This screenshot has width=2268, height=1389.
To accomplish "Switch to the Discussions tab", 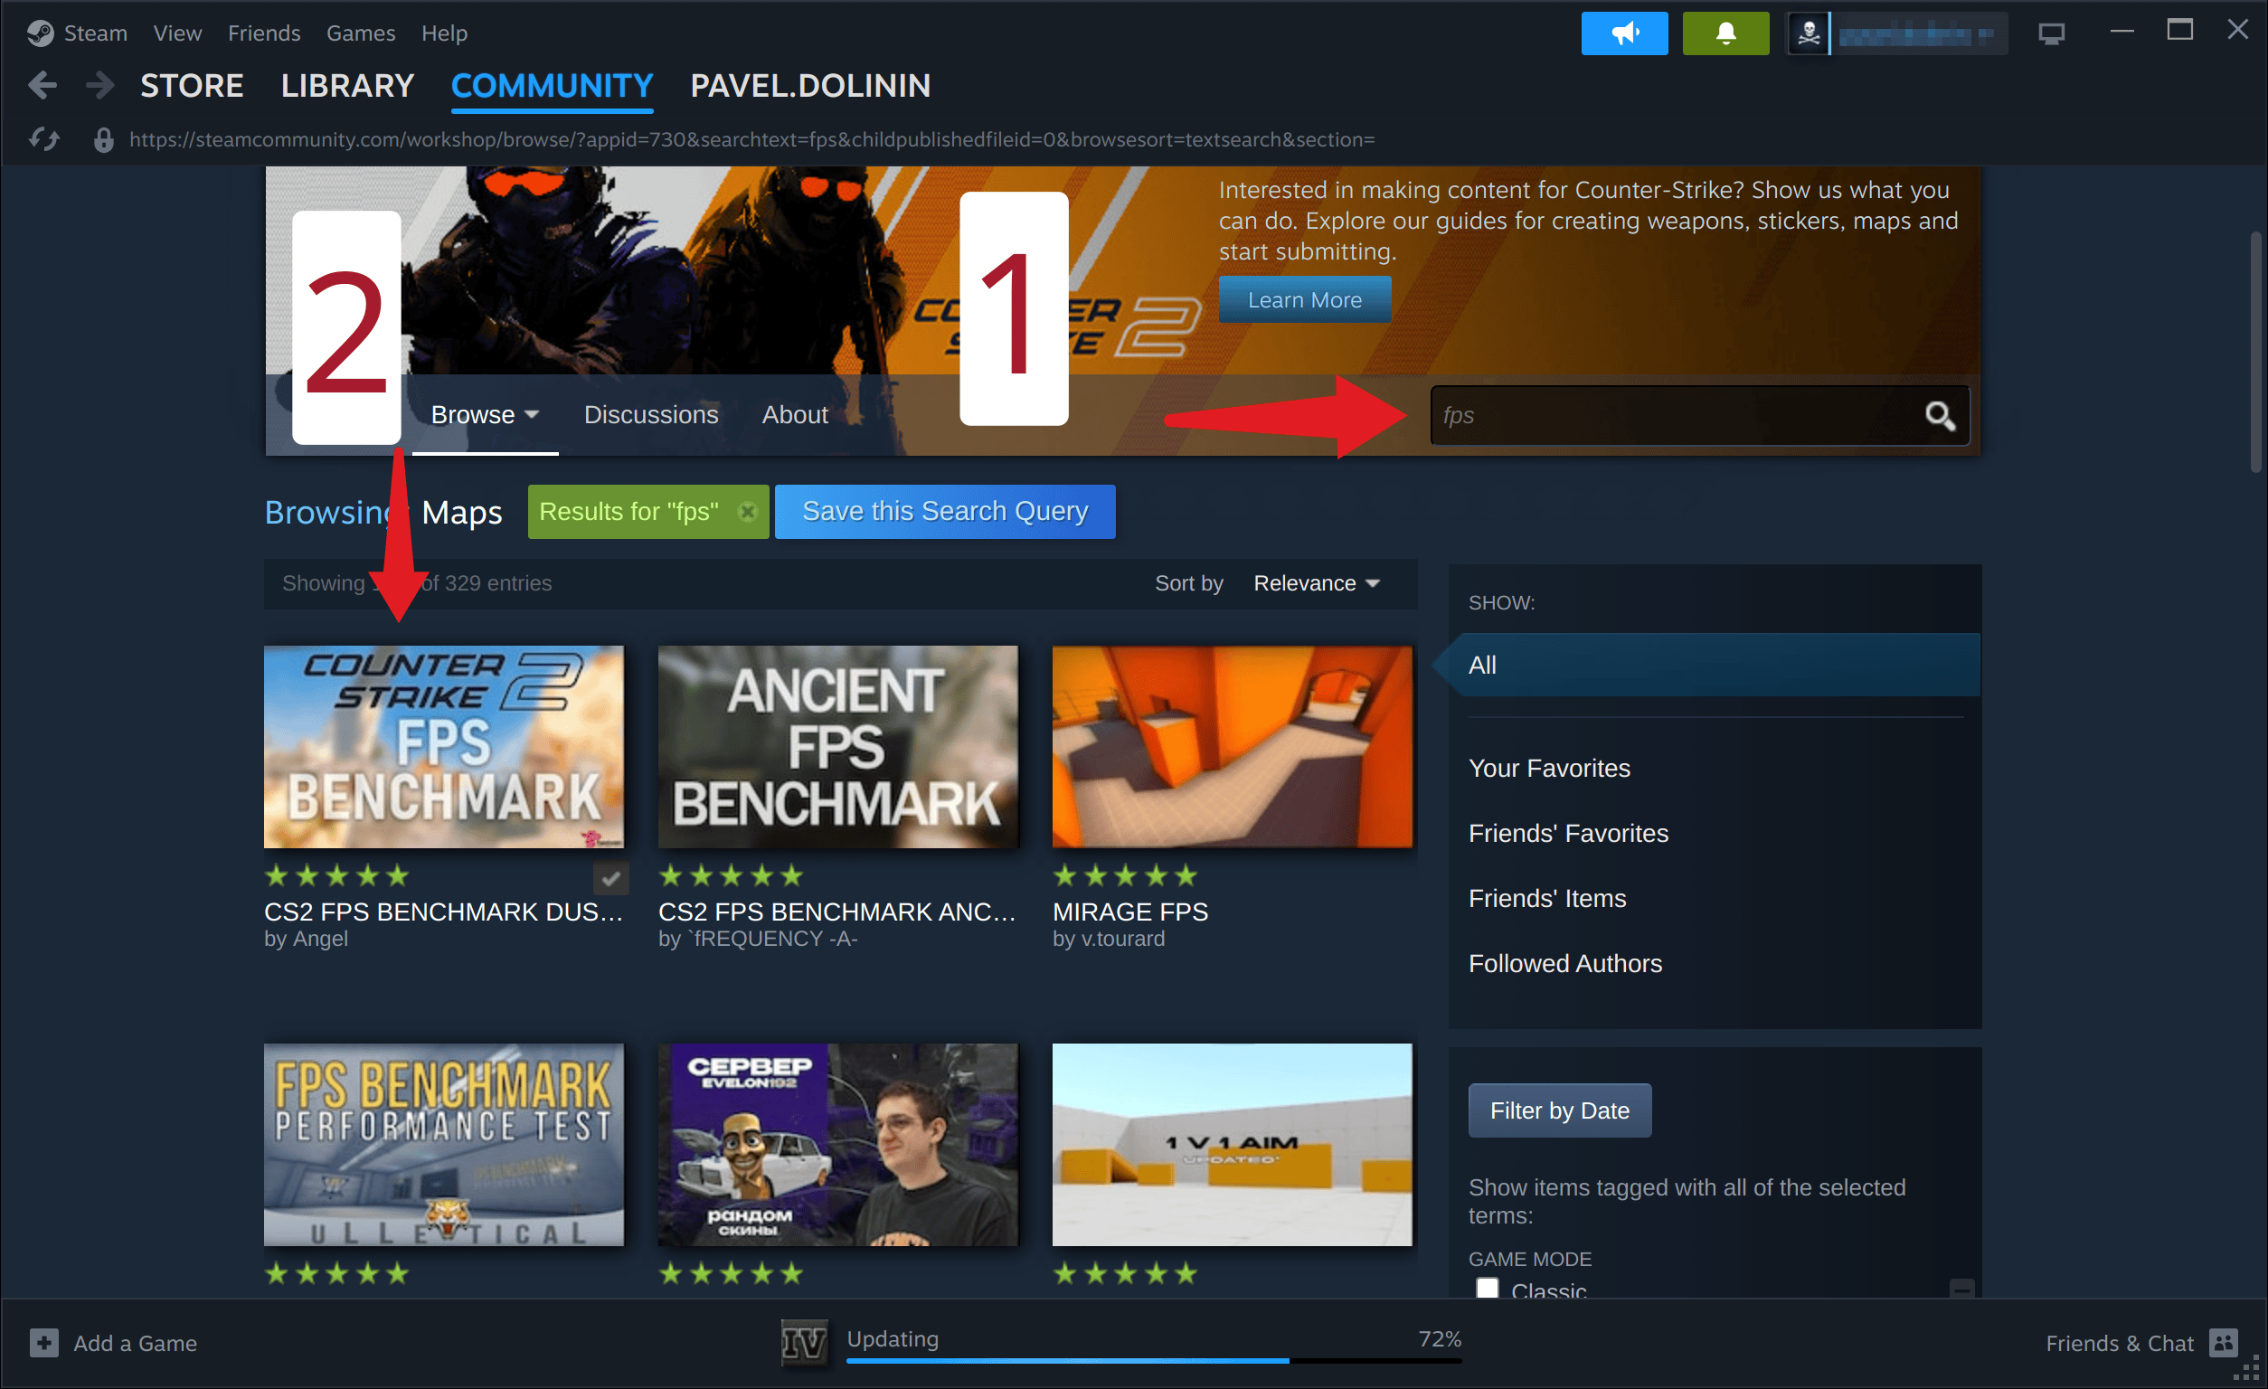I will [651, 415].
